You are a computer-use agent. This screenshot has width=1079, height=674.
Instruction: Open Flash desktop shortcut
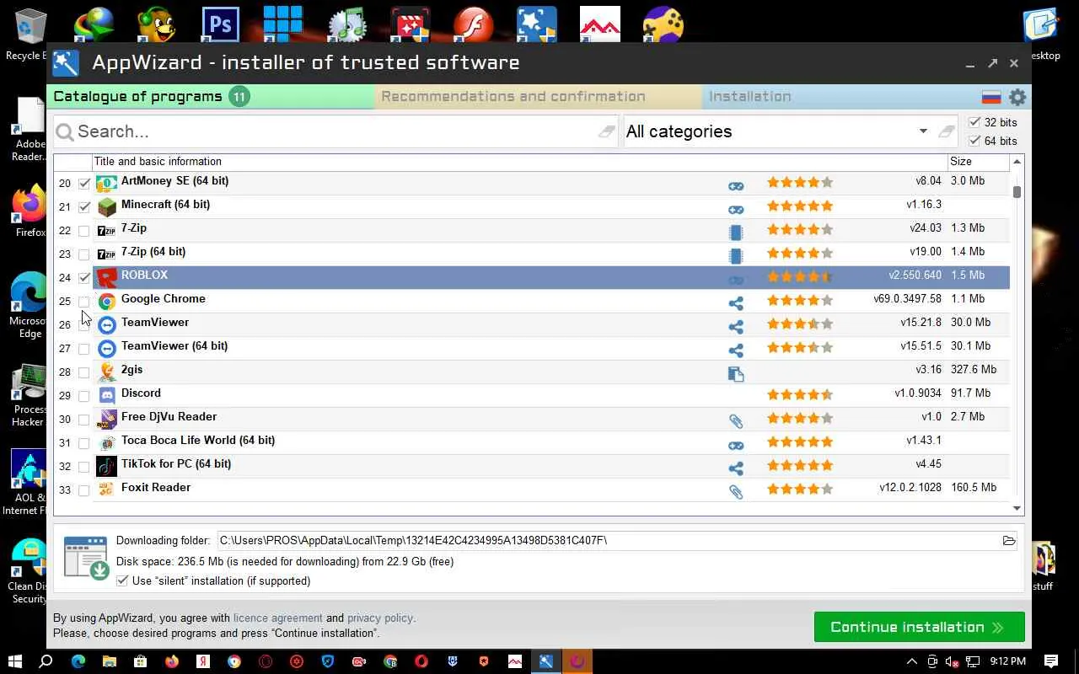474,25
